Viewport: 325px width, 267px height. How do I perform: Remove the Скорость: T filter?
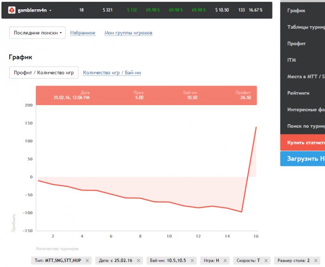coord(266,260)
